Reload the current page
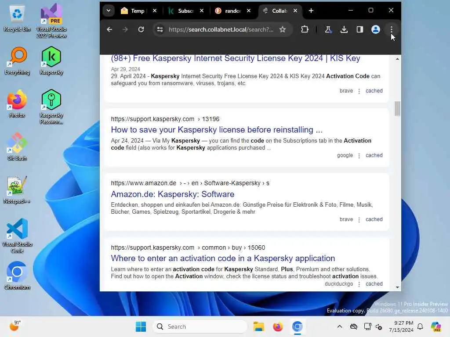 click(141, 29)
